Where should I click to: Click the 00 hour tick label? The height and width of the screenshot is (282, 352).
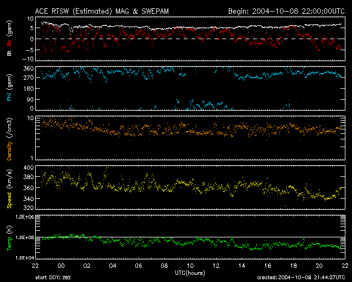tap(61, 265)
